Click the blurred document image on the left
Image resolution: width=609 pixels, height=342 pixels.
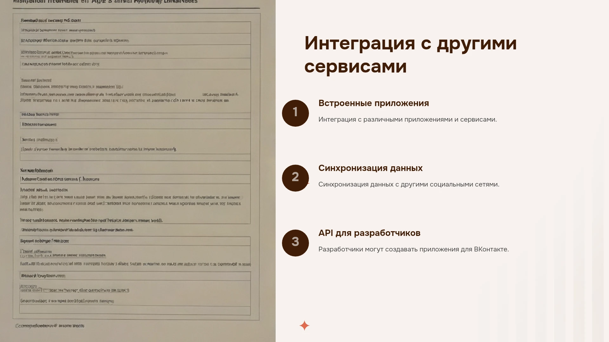(138, 171)
